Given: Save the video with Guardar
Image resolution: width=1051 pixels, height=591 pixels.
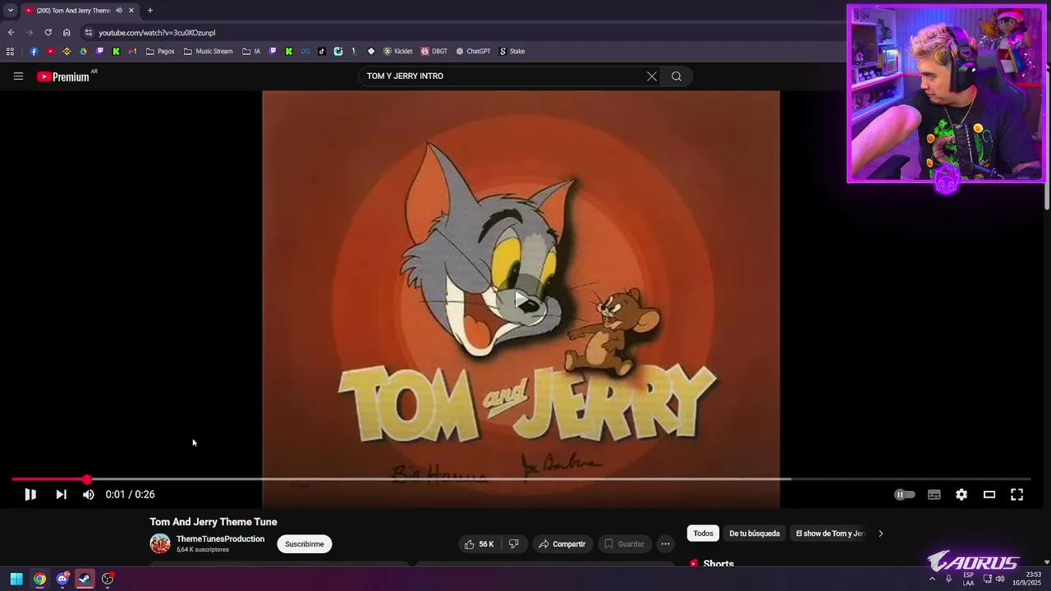Looking at the screenshot, I should 625,544.
